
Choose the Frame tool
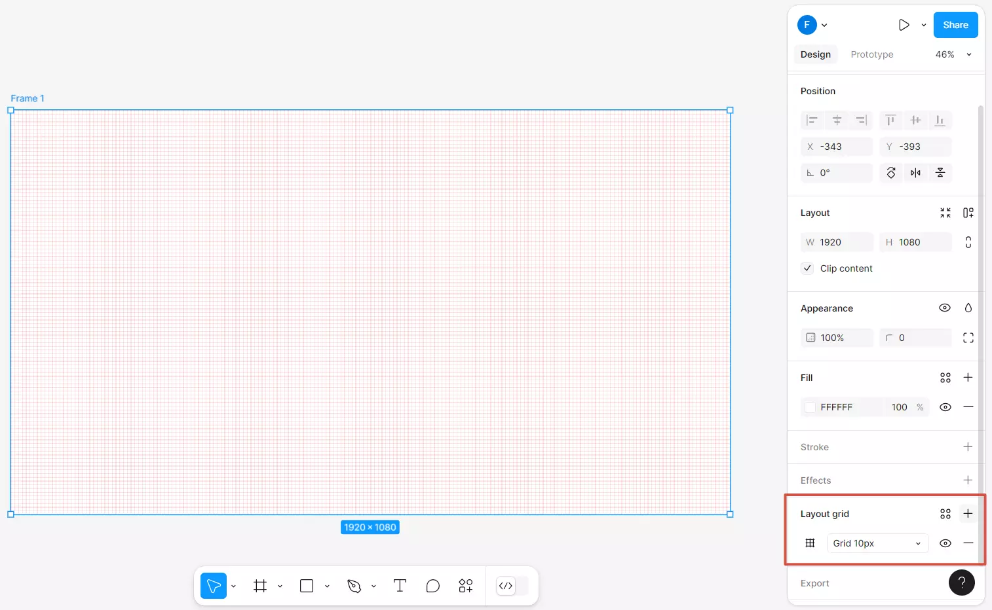(x=260, y=586)
